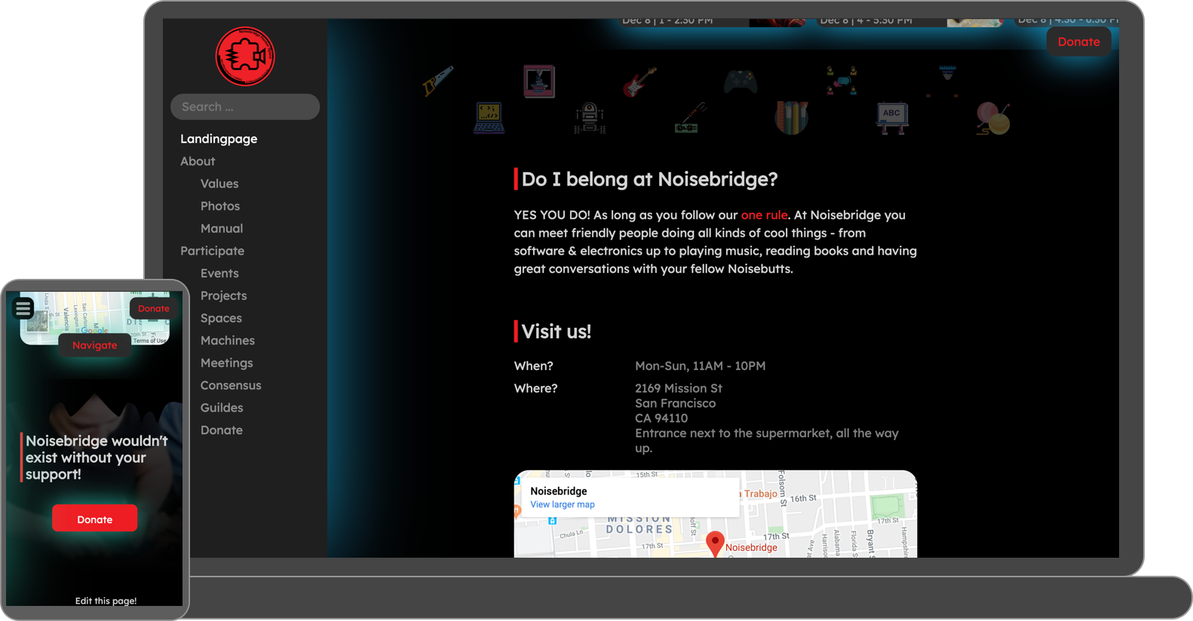This screenshot has width=1193, height=621.
Task: Click the satellite thumbnail on the phone map
Action: click(38, 321)
